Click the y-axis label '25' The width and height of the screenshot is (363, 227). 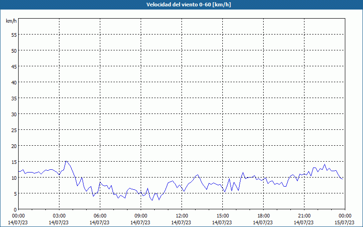point(14,130)
